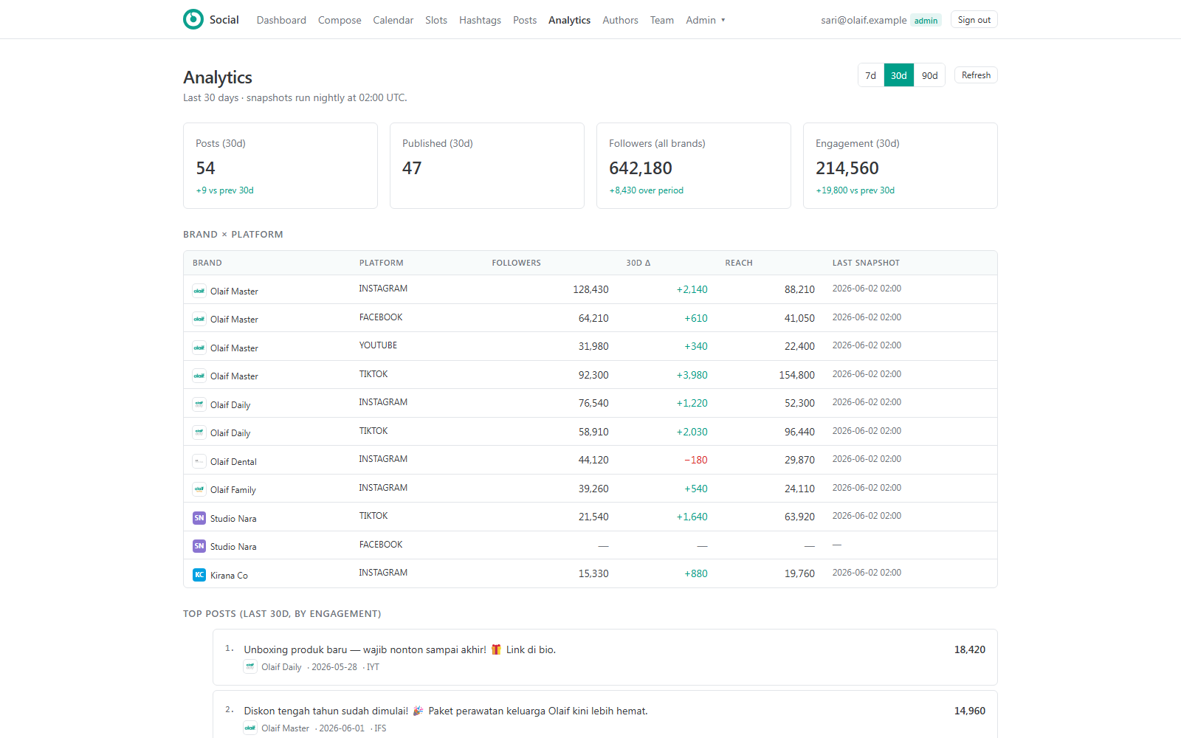Click the +8,430 over period text

tap(646, 190)
